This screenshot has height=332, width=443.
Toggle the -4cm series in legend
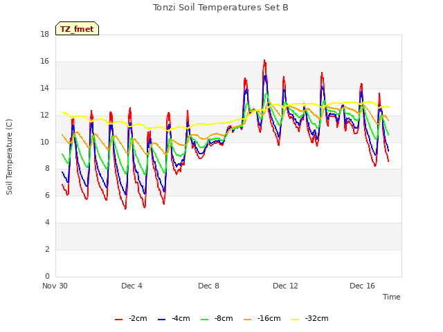pyautogui.click(x=174, y=319)
